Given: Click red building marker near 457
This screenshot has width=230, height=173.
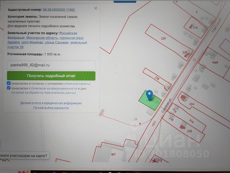Looking at the screenshot, I should point(183,97).
